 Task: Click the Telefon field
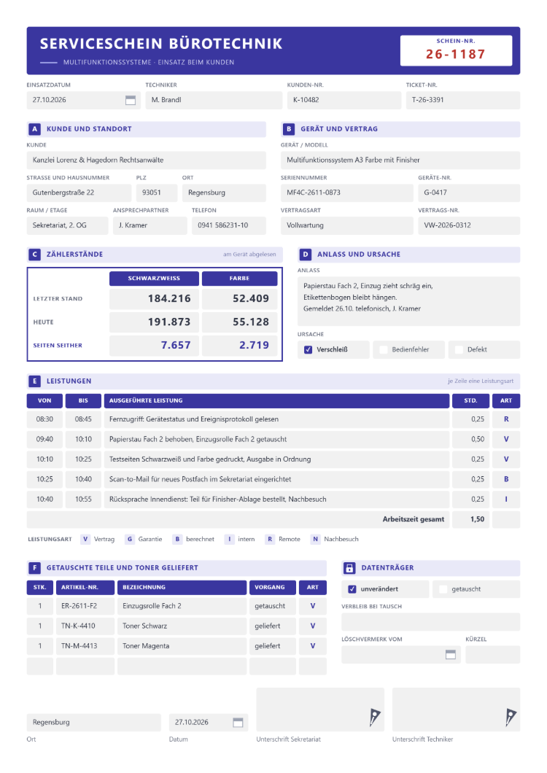tap(229, 225)
